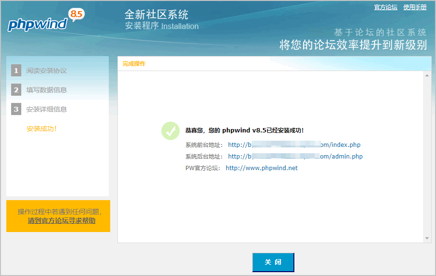This screenshot has height=276, width=436.
Task: Click 请到官方论坛寻求帮助 help link
Action: [62, 221]
